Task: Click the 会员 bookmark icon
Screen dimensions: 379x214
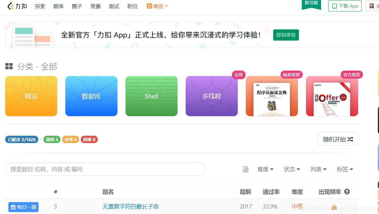Action: click(372, 6)
